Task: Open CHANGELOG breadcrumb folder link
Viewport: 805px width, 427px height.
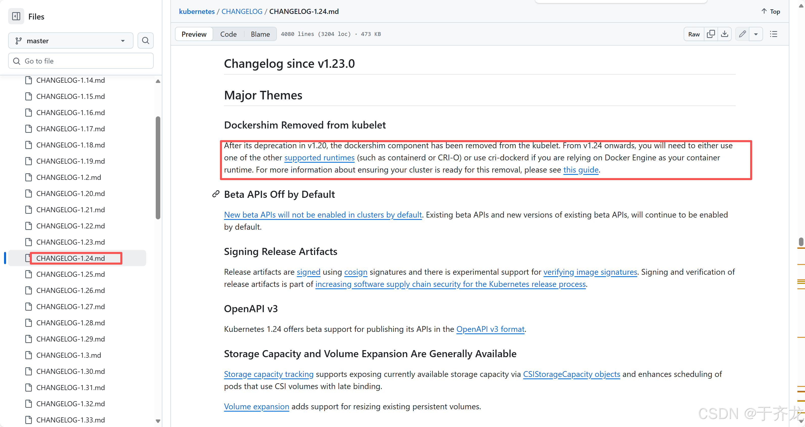Action: 242,12
